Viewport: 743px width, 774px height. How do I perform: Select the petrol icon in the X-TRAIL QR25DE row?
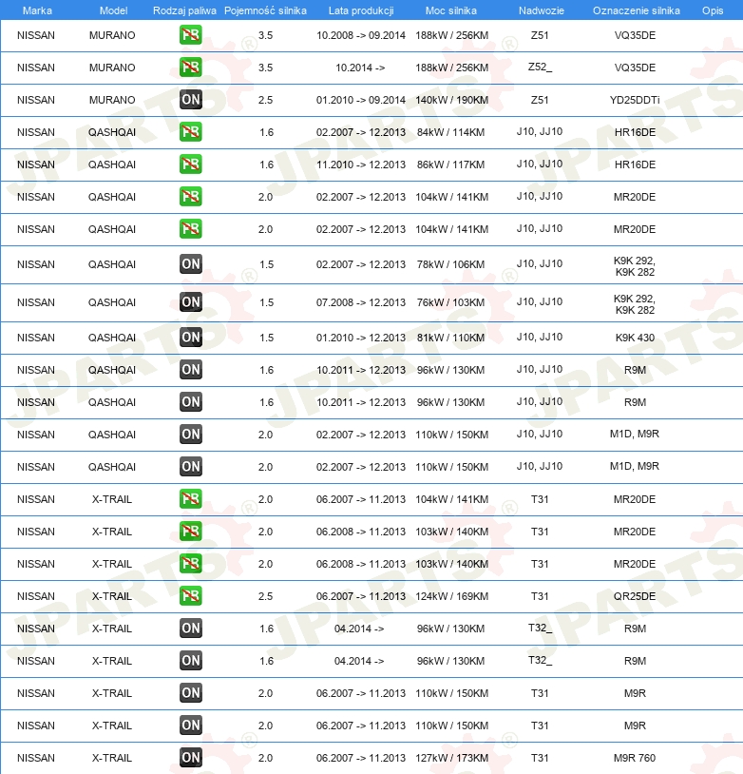(x=190, y=596)
